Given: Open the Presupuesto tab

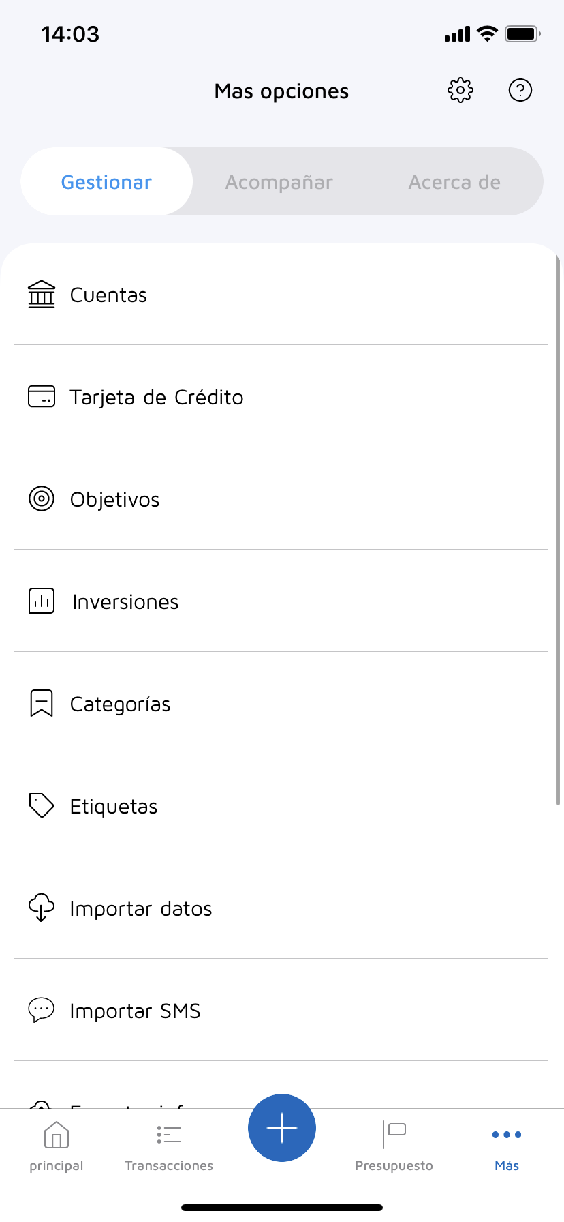Looking at the screenshot, I should coord(394,1147).
